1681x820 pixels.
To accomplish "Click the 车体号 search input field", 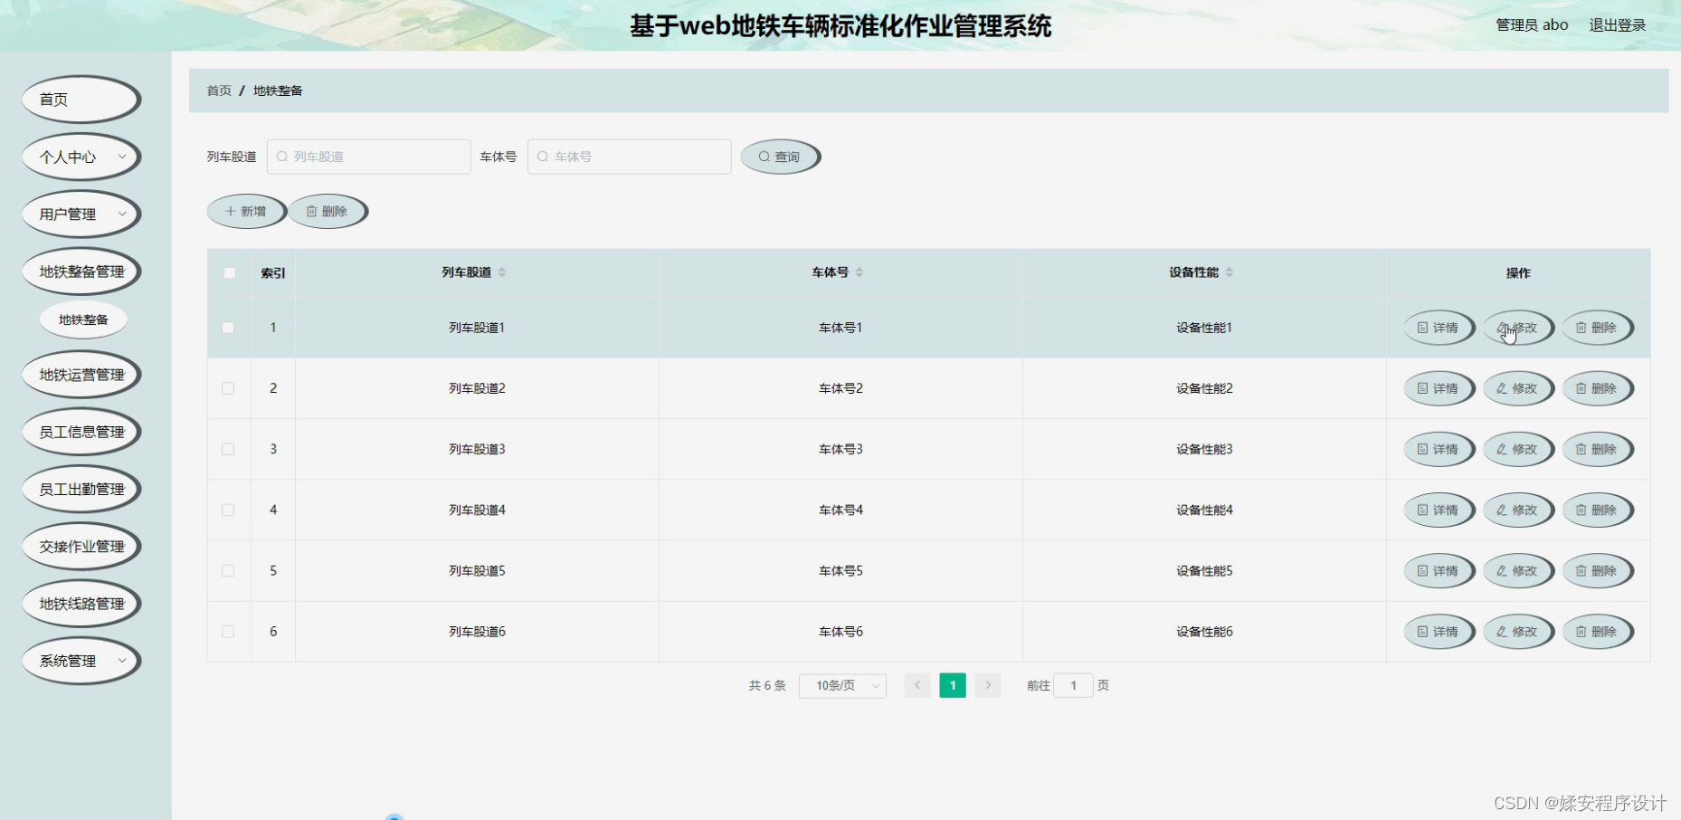I will [629, 156].
